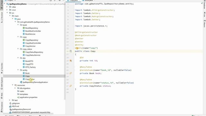Expand the .mvn folder
The height and width of the screenshot is (116, 206).
7,10
